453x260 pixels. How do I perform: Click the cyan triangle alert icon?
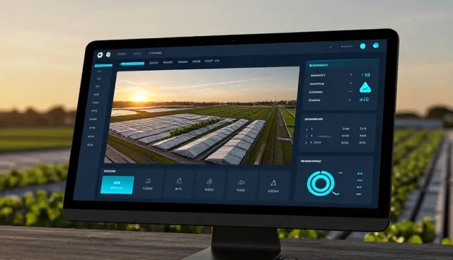pyautogui.click(x=365, y=88)
